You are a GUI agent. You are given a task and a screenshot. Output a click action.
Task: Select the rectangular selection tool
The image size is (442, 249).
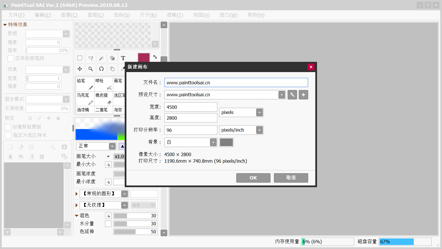(x=80, y=58)
